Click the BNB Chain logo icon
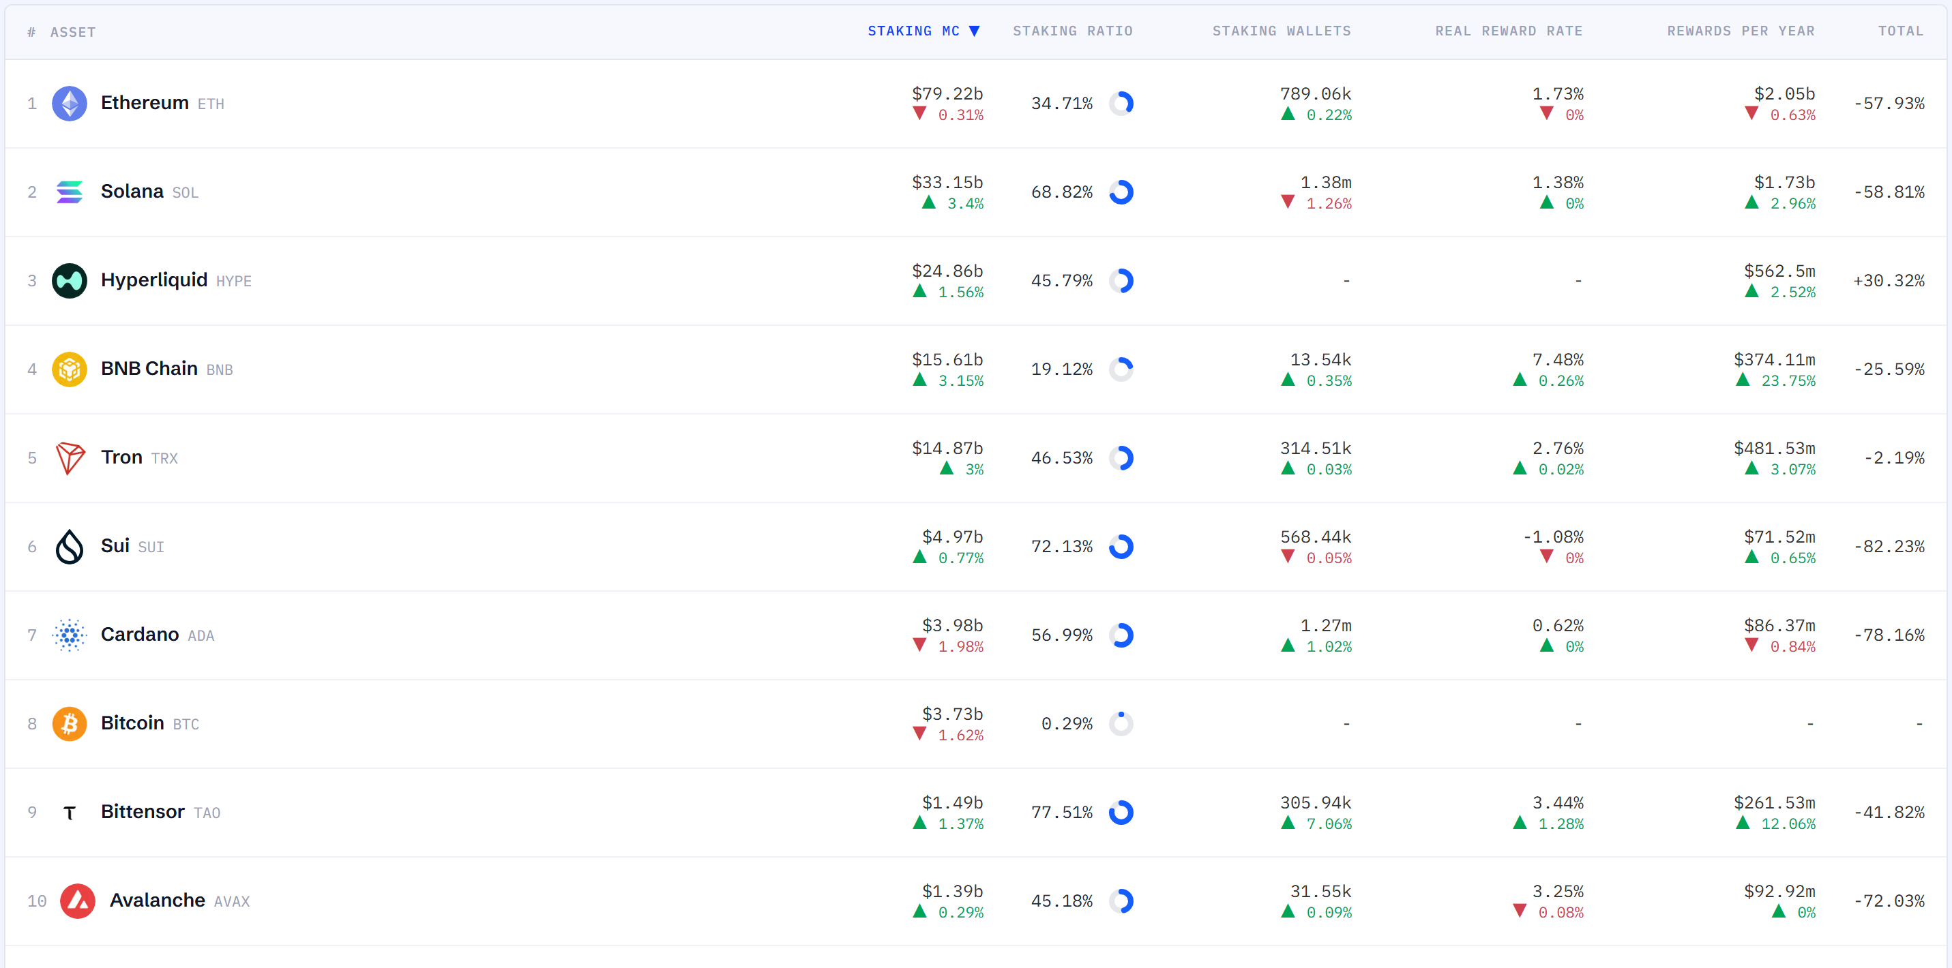The width and height of the screenshot is (1952, 968). 69,369
